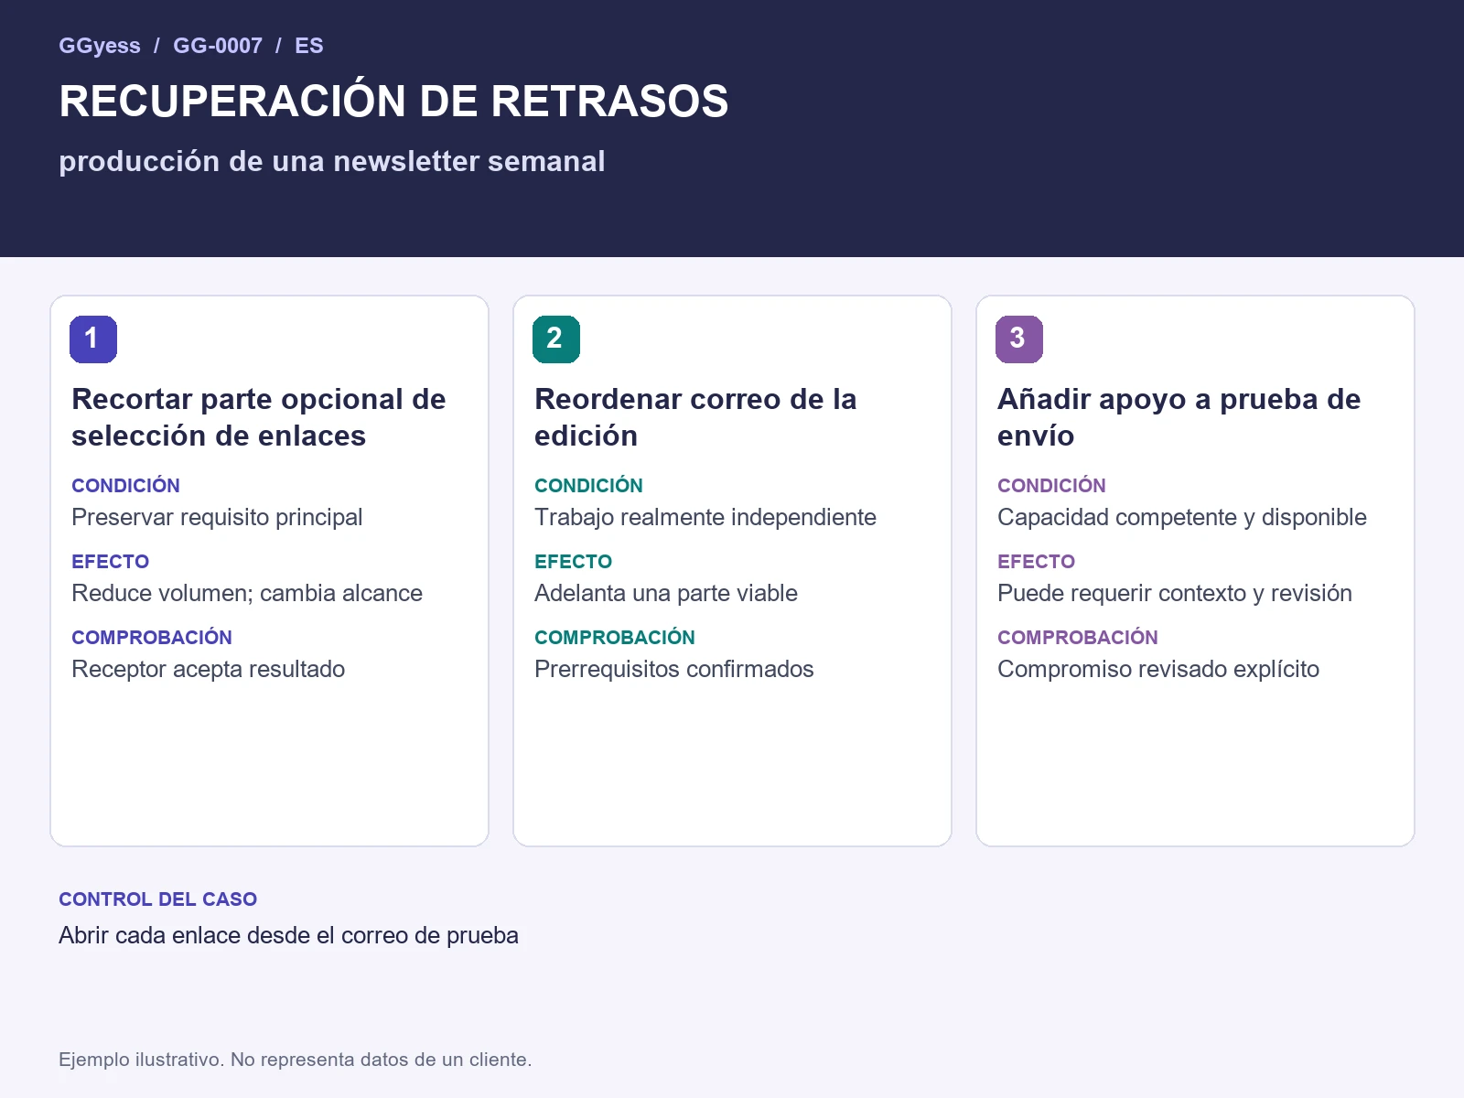1464x1098 pixels.
Task: Select heading "Reordenar correo de la edición"
Action: [x=695, y=417]
